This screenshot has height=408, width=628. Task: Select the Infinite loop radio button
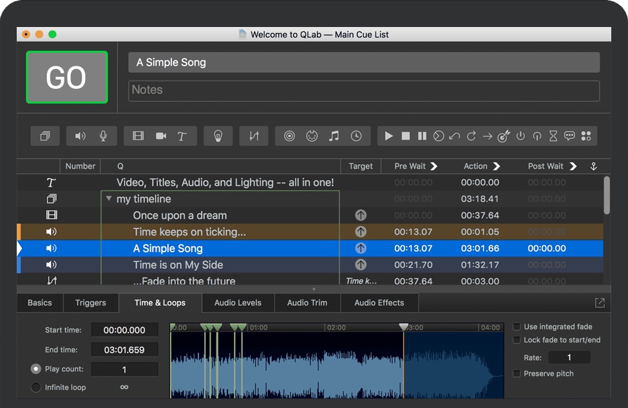coord(36,387)
